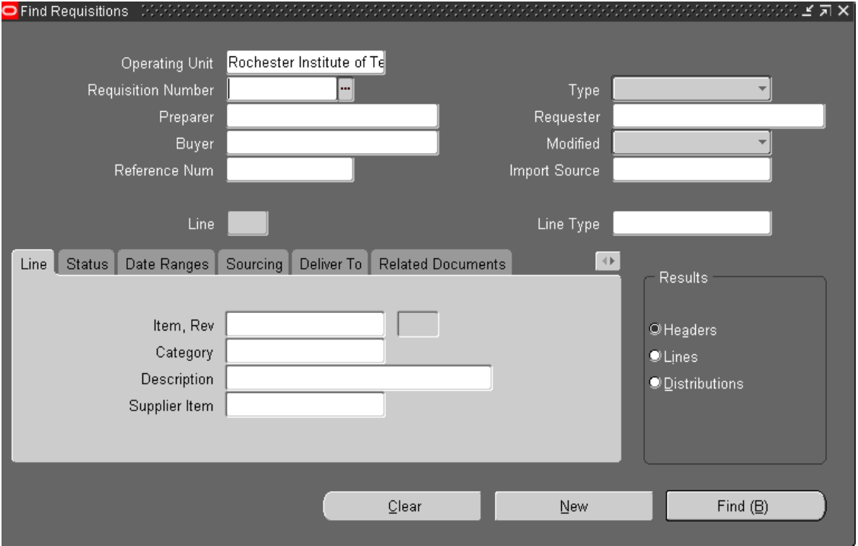Open the Type dropdown
Screen dimensions: 858x546
[764, 89]
